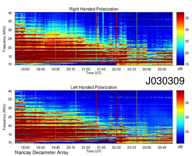Click the Left Handed plot's "Frequency (MHz)" label
The width and height of the screenshot is (192, 156).
[4, 117]
